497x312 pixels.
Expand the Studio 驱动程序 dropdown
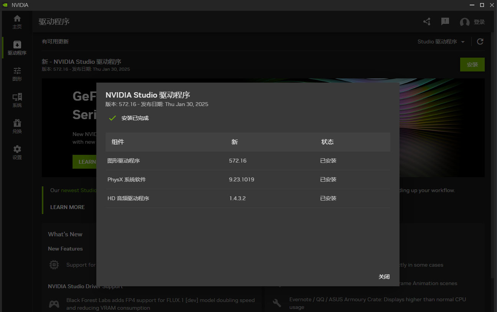441,41
